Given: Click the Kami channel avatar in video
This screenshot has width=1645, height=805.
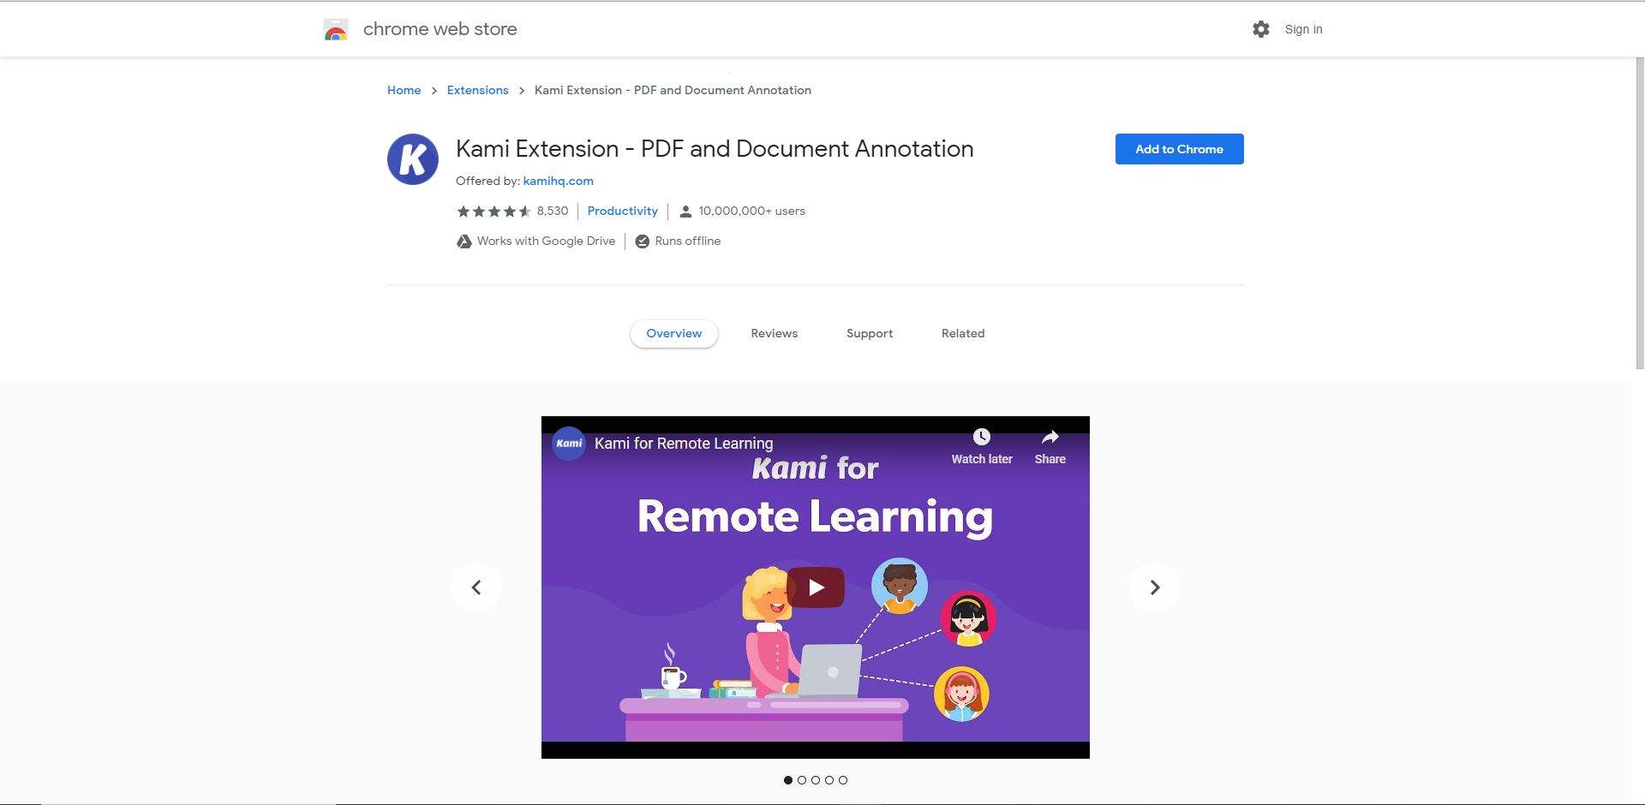Looking at the screenshot, I should coord(569,444).
